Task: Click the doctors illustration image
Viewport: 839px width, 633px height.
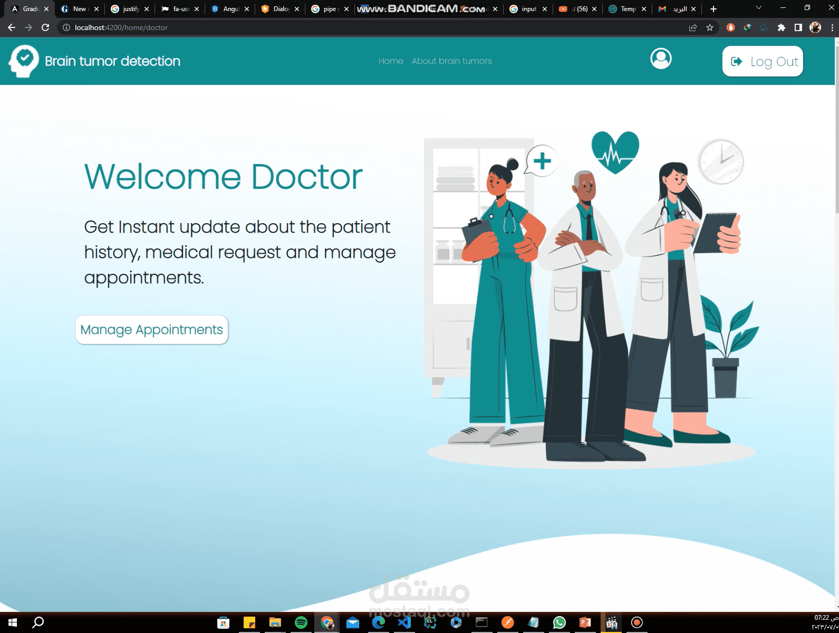Action: tap(592, 299)
